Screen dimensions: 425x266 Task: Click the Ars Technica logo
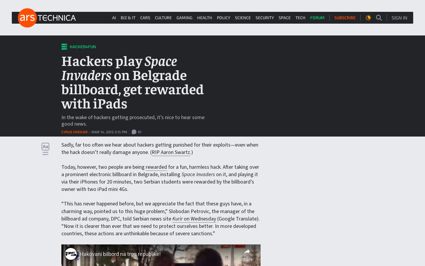click(x=47, y=18)
